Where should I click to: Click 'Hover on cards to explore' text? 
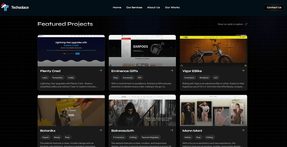click(230, 24)
